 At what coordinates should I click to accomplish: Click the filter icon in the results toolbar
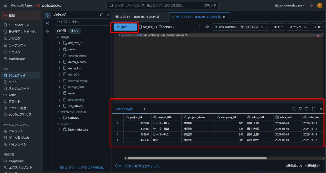300,109
